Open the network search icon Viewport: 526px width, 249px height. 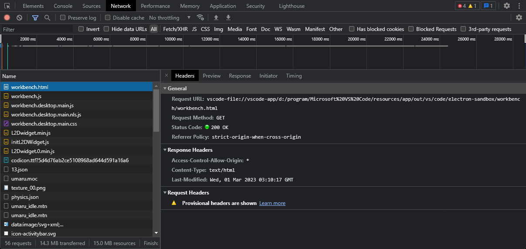[x=47, y=17]
